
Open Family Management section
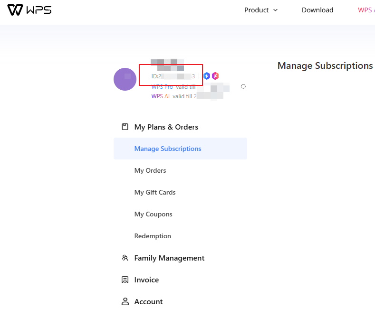coord(169,258)
